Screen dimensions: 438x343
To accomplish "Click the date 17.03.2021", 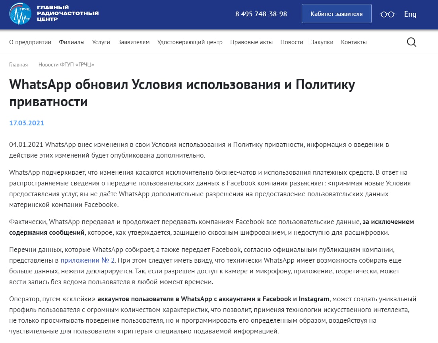I will (x=27, y=123).
